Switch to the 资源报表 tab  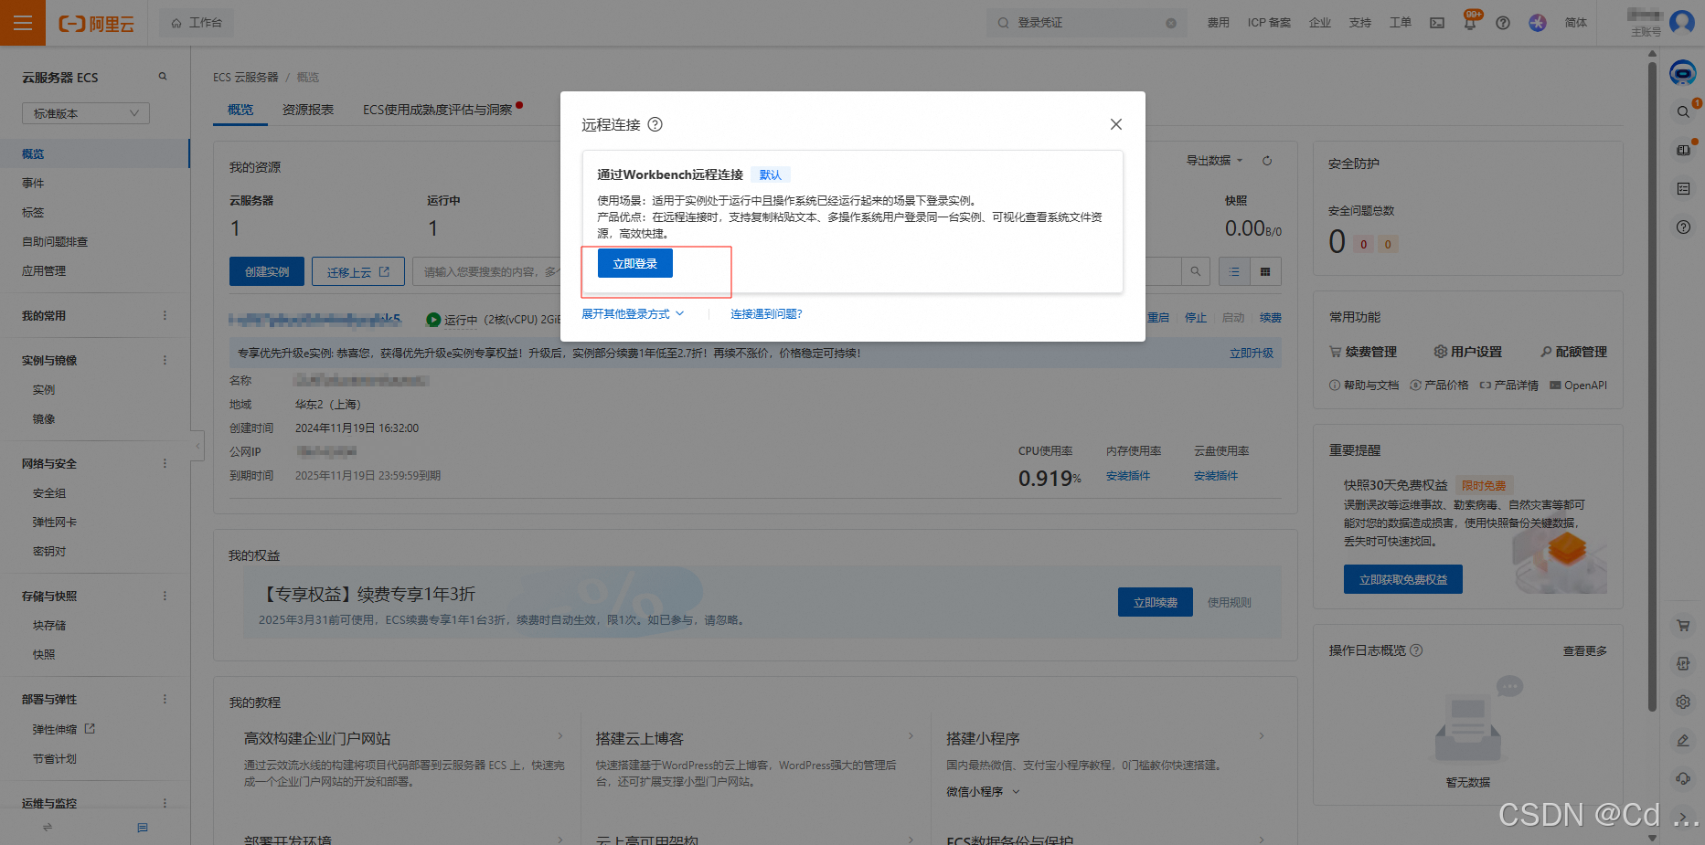point(308,110)
